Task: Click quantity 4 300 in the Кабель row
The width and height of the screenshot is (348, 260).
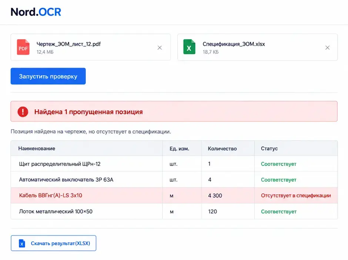Action: point(215,195)
